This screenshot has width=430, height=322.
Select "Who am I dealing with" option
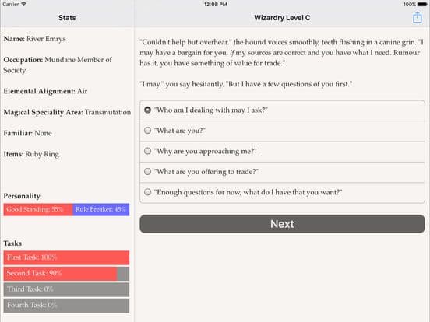(282, 110)
